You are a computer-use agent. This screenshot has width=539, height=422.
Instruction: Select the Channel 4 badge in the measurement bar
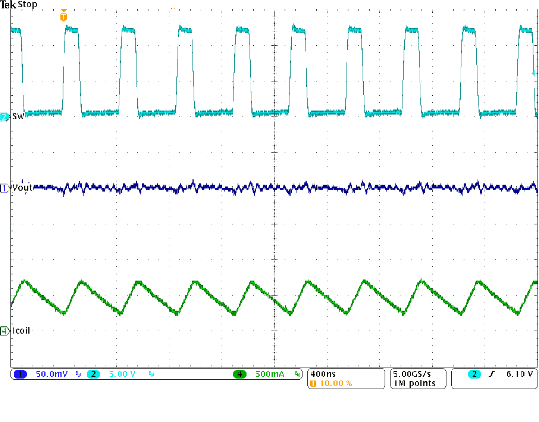(239, 374)
